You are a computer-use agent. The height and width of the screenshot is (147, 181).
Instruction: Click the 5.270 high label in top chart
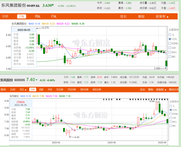pos(46,28)
